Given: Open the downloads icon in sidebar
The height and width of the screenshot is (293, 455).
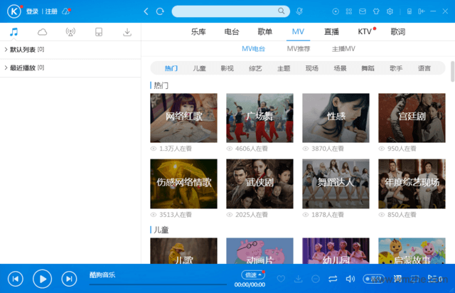Looking at the screenshot, I should pyautogui.click(x=127, y=32).
